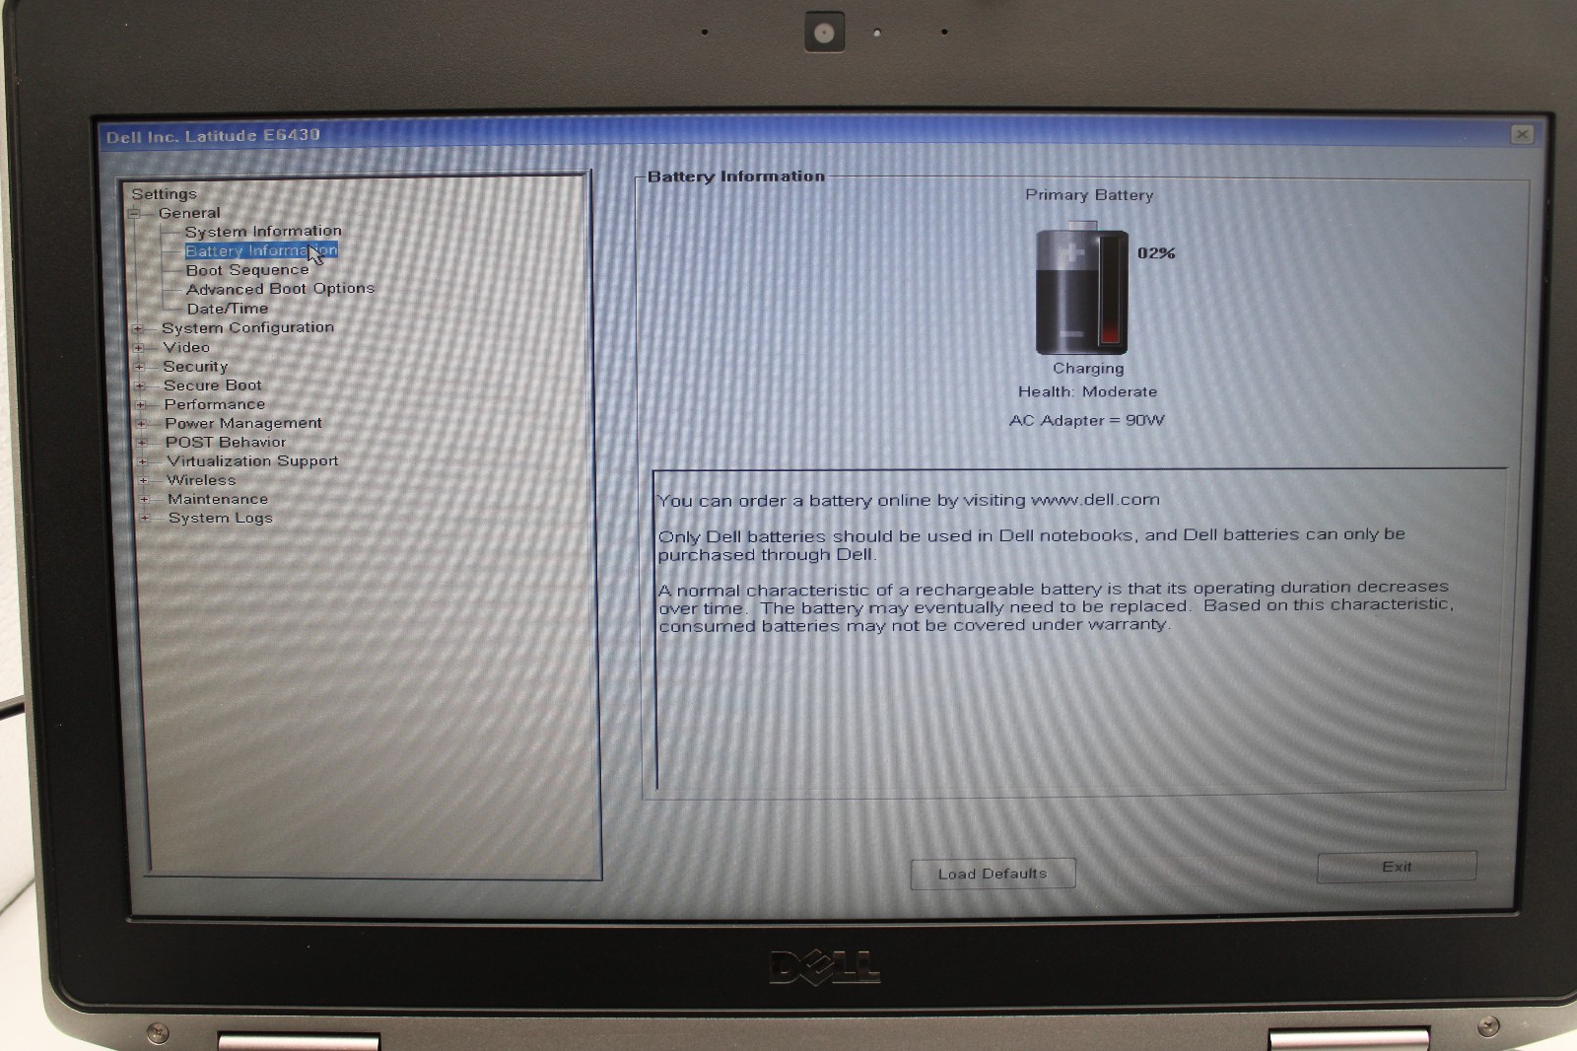Select the System Logs label

click(x=220, y=518)
